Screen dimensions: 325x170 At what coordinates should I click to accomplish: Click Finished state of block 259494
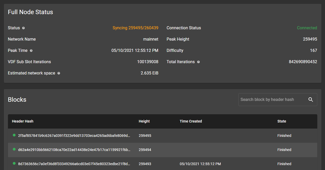284,150
